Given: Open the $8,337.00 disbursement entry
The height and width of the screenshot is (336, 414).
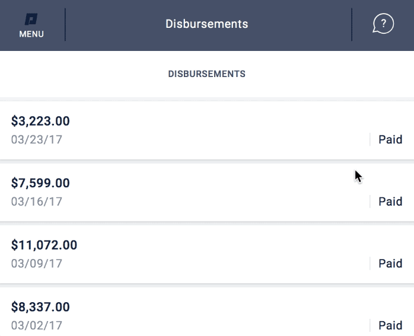Looking at the screenshot, I should [207, 312].
